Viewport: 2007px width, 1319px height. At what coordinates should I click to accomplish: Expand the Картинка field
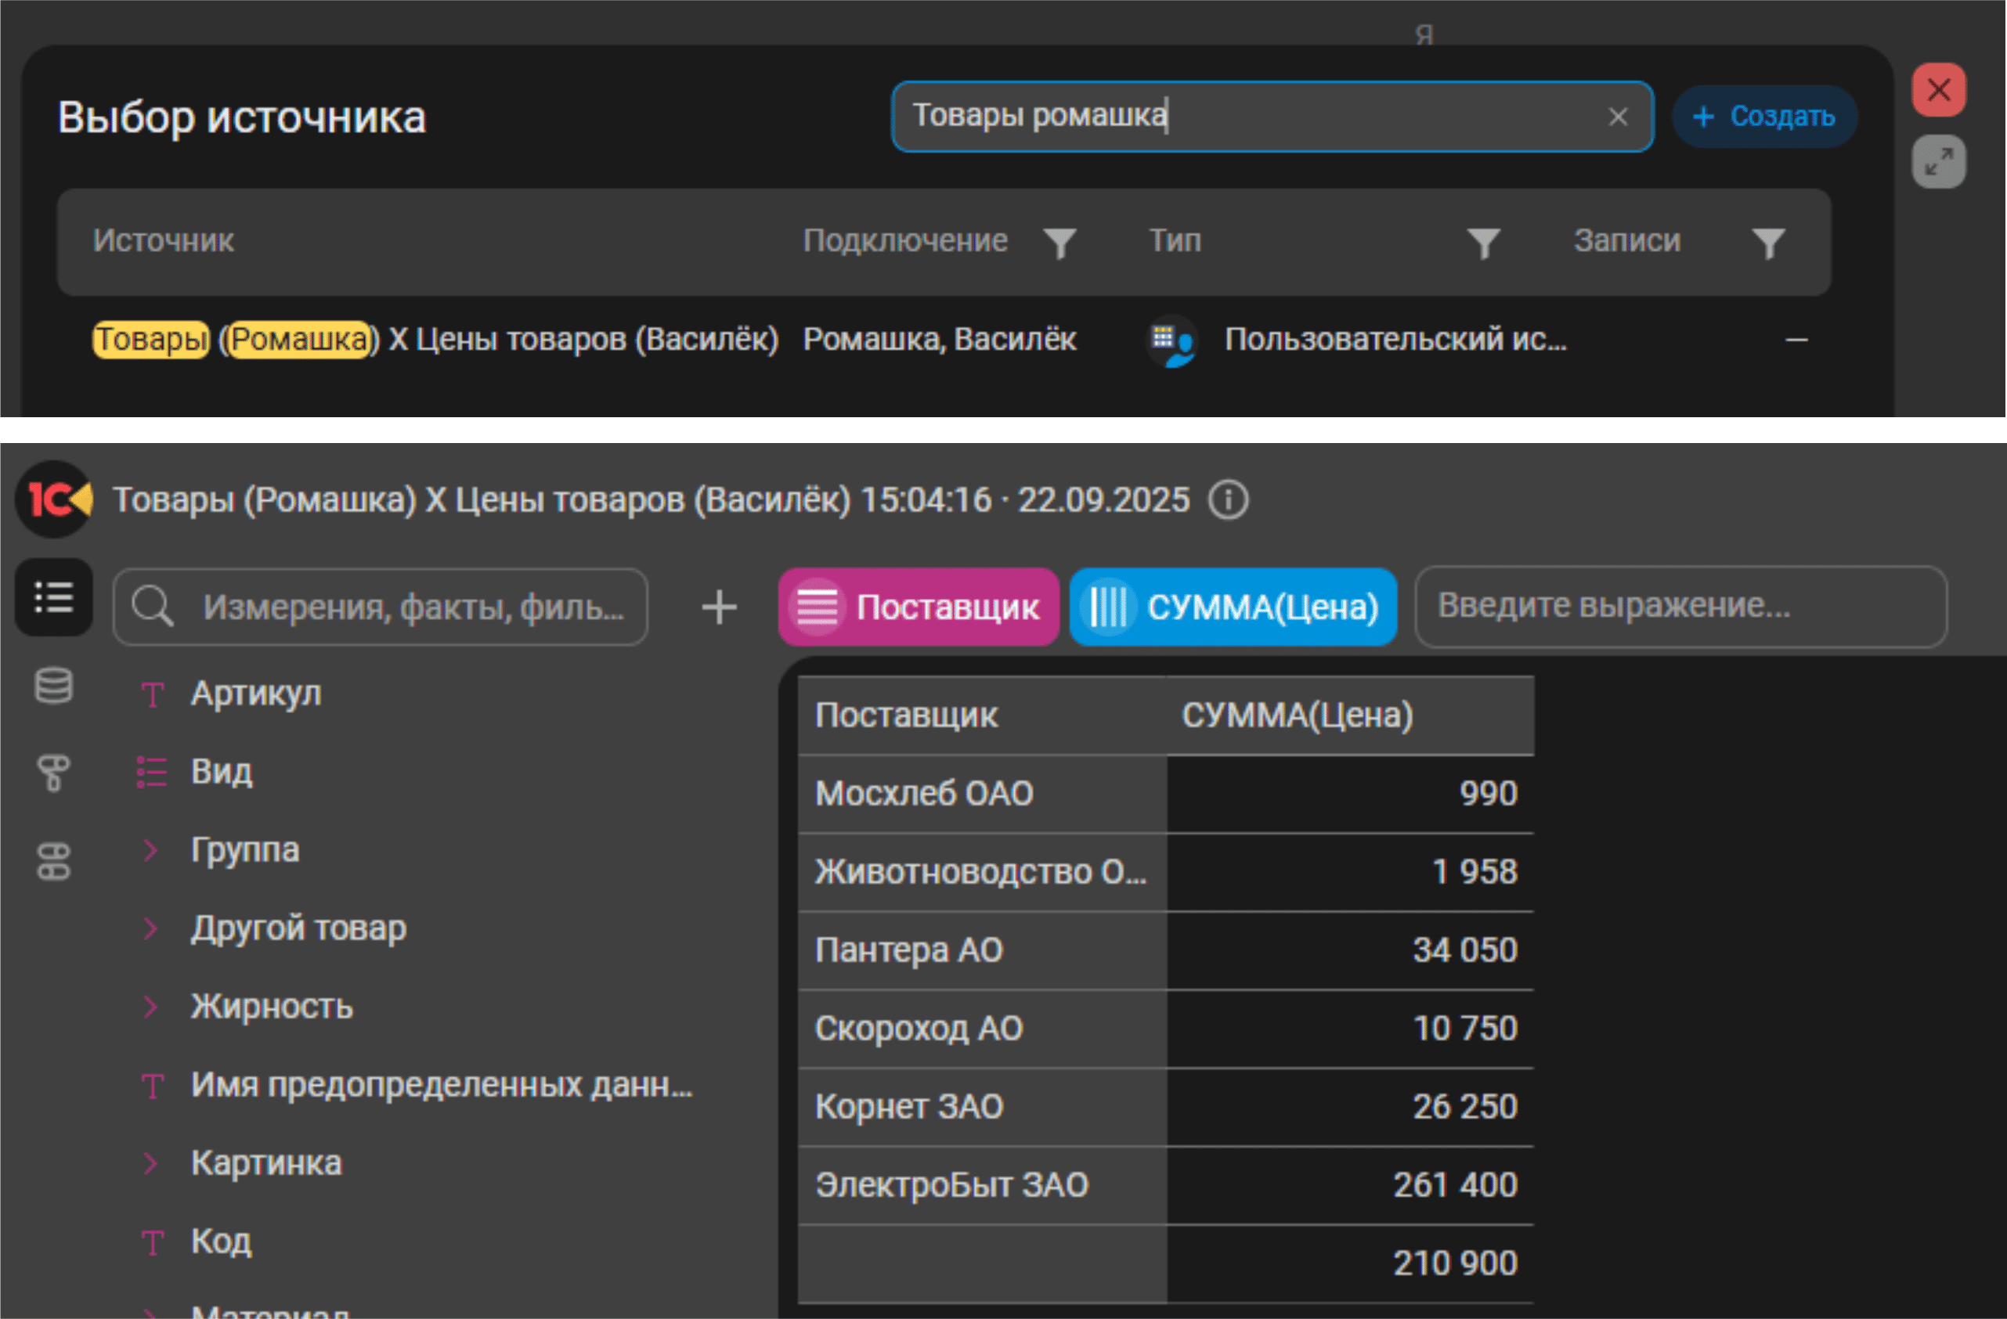pos(151,1163)
